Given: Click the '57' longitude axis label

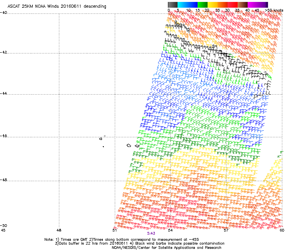Looking at the screenshot, I should (x=226, y=230).
